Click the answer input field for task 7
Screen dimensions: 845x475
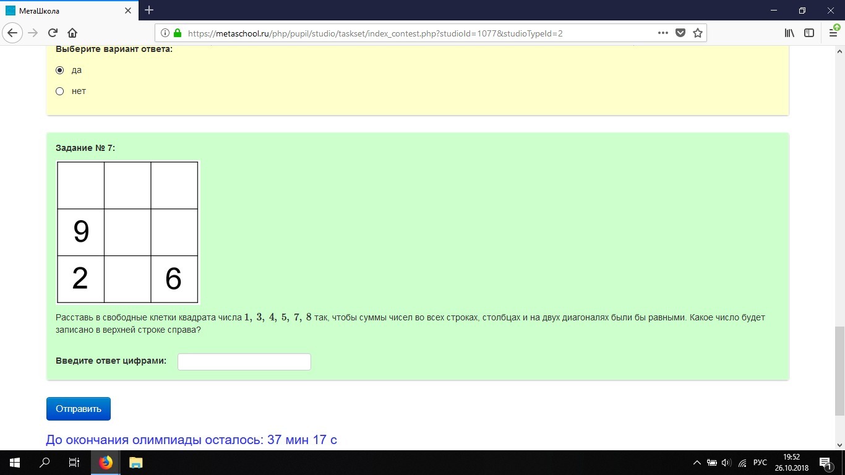click(x=244, y=362)
